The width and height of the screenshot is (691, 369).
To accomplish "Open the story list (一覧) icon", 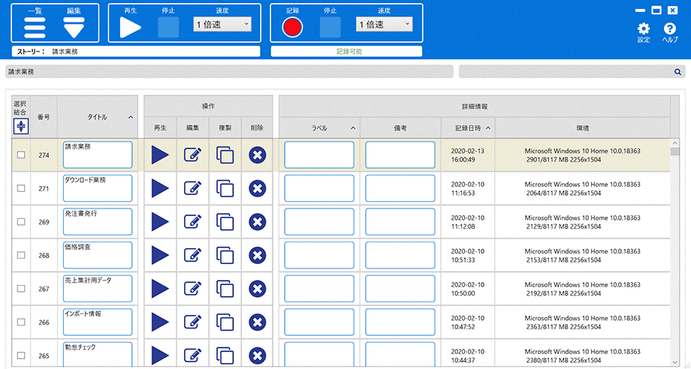I will 35,28.
